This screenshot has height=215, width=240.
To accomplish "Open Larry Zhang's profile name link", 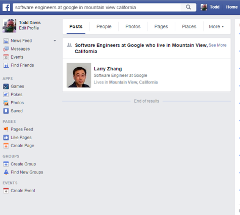I will (108, 69).
